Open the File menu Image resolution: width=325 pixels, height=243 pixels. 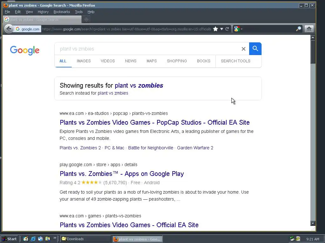[x=7, y=12]
